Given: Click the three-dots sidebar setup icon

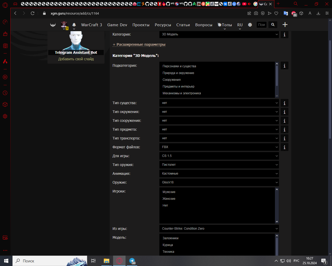Looking at the screenshot, I should pyautogui.click(x=5, y=250).
